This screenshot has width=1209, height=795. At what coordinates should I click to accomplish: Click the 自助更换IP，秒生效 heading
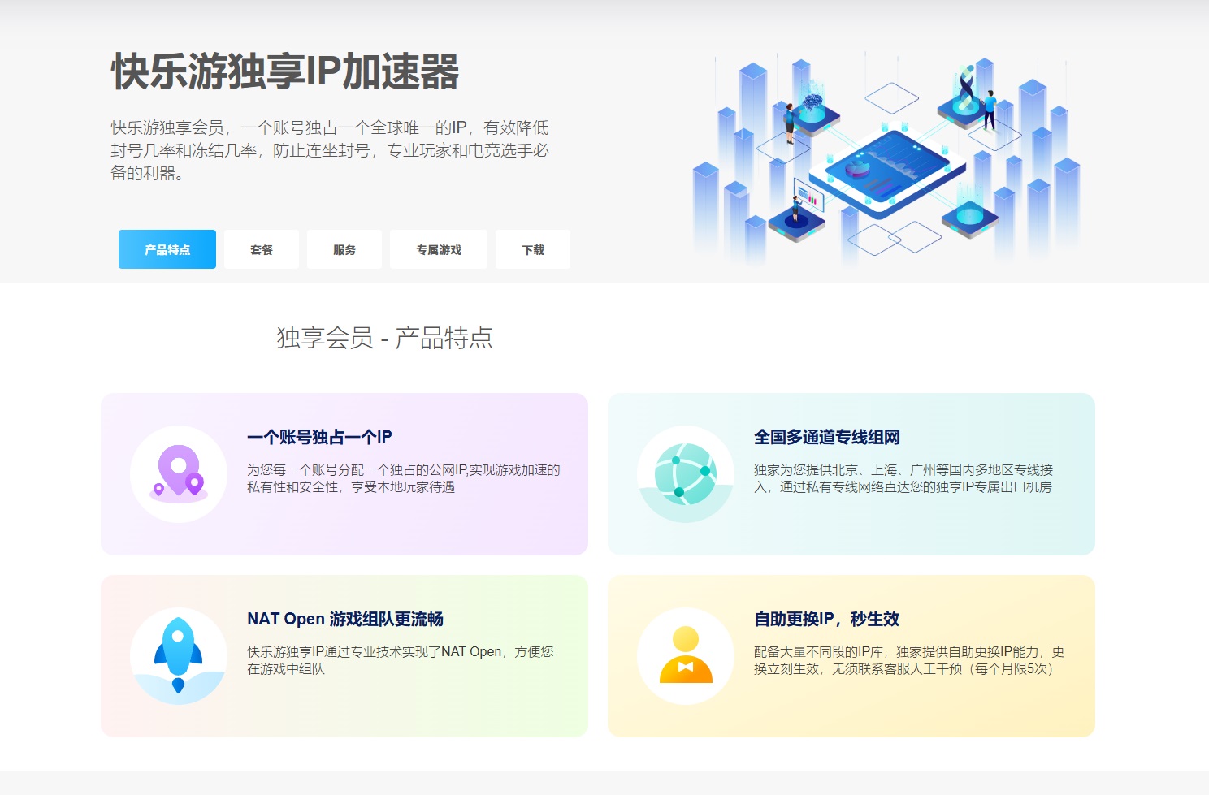[x=826, y=619]
